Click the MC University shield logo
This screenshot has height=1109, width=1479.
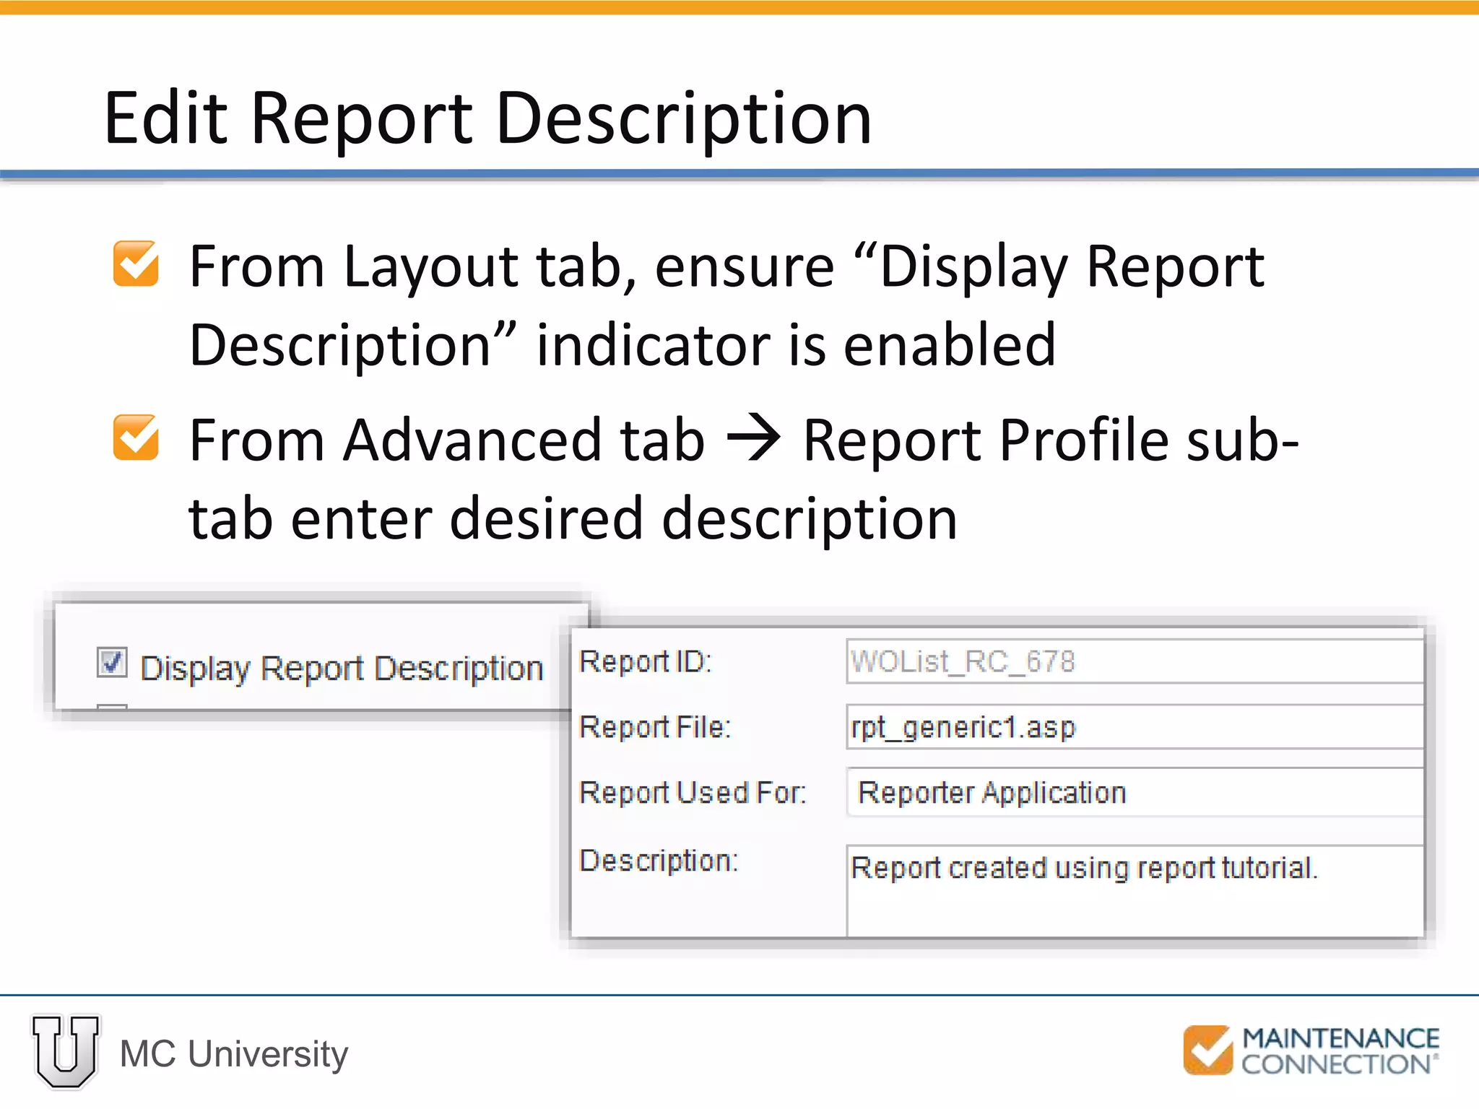pyautogui.click(x=66, y=1051)
